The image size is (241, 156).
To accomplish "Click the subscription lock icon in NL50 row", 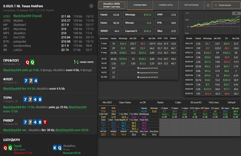I will [x=138, y=73].
